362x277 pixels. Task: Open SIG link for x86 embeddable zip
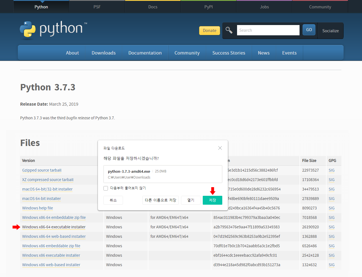[331, 246]
